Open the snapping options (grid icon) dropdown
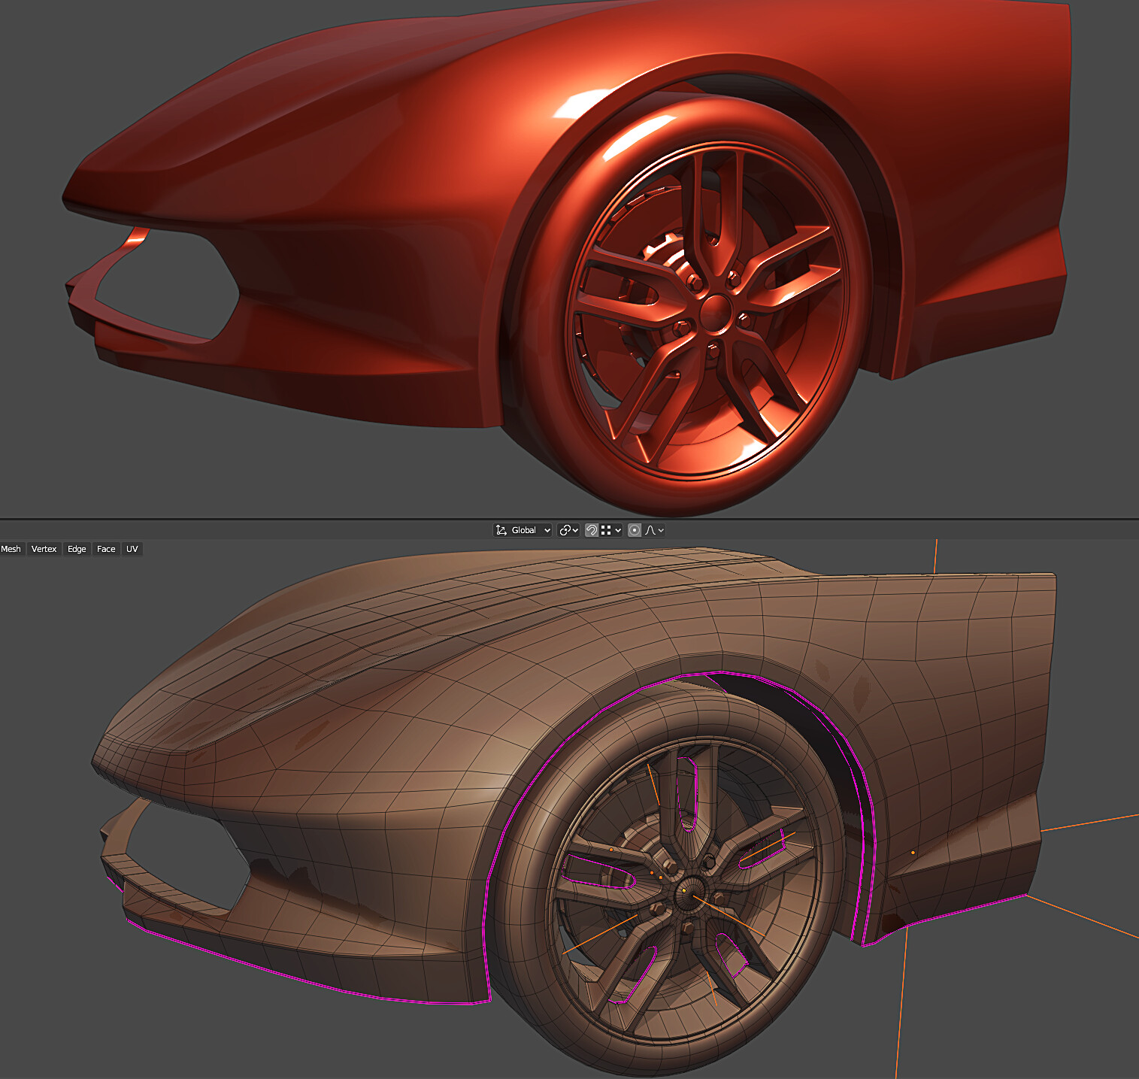The width and height of the screenshot is (1139, 1079). [x=610, y=530]
